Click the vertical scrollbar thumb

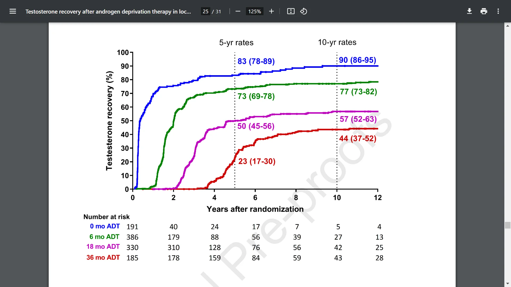508,225
